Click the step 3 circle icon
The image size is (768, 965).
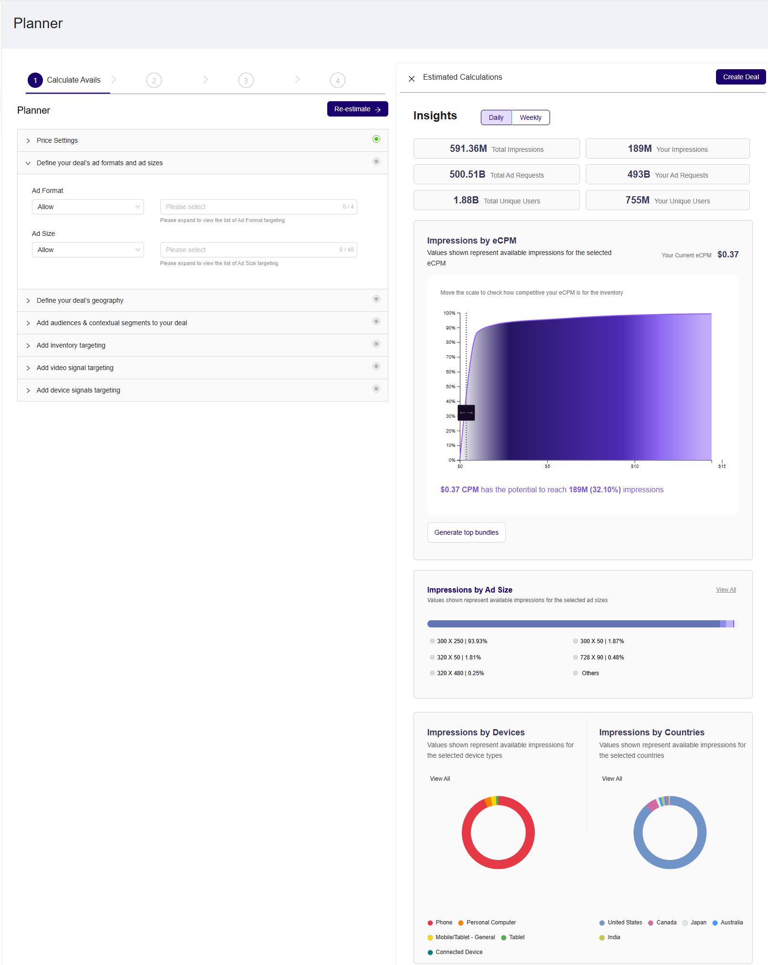(x=246, y=80)
